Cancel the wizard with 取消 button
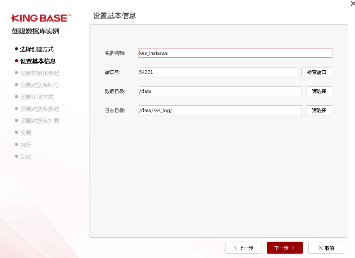355x258 pixels. pos(326,248)
